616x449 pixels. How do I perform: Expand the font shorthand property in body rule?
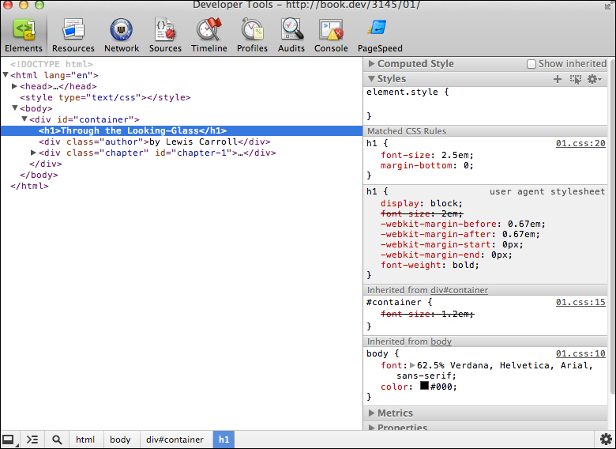tap(412, 365)
